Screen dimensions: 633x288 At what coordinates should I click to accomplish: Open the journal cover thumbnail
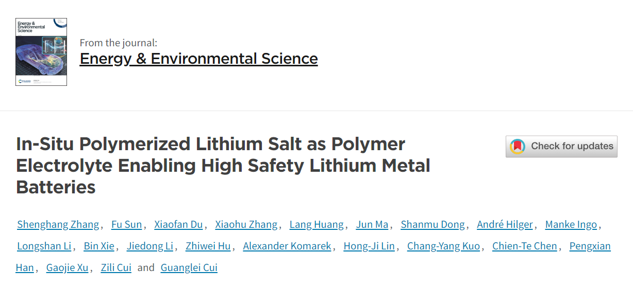click(41, 52)
